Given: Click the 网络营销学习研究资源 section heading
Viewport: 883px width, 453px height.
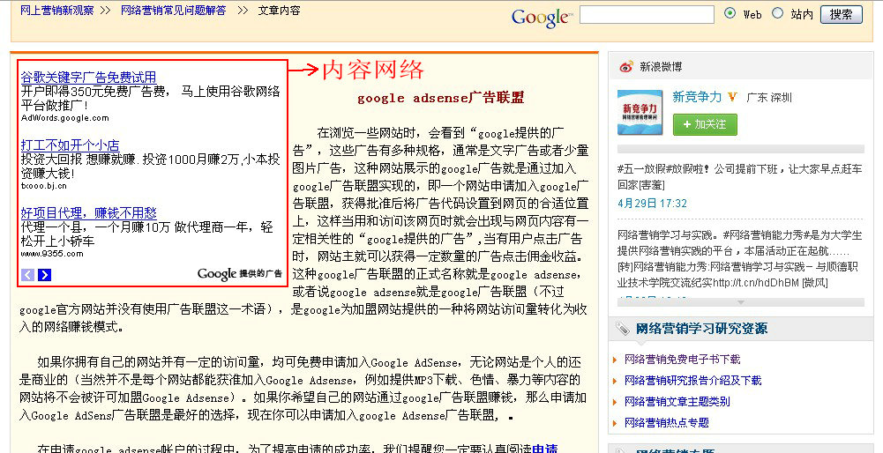Looking at the screenshot, I should (701, 329).
